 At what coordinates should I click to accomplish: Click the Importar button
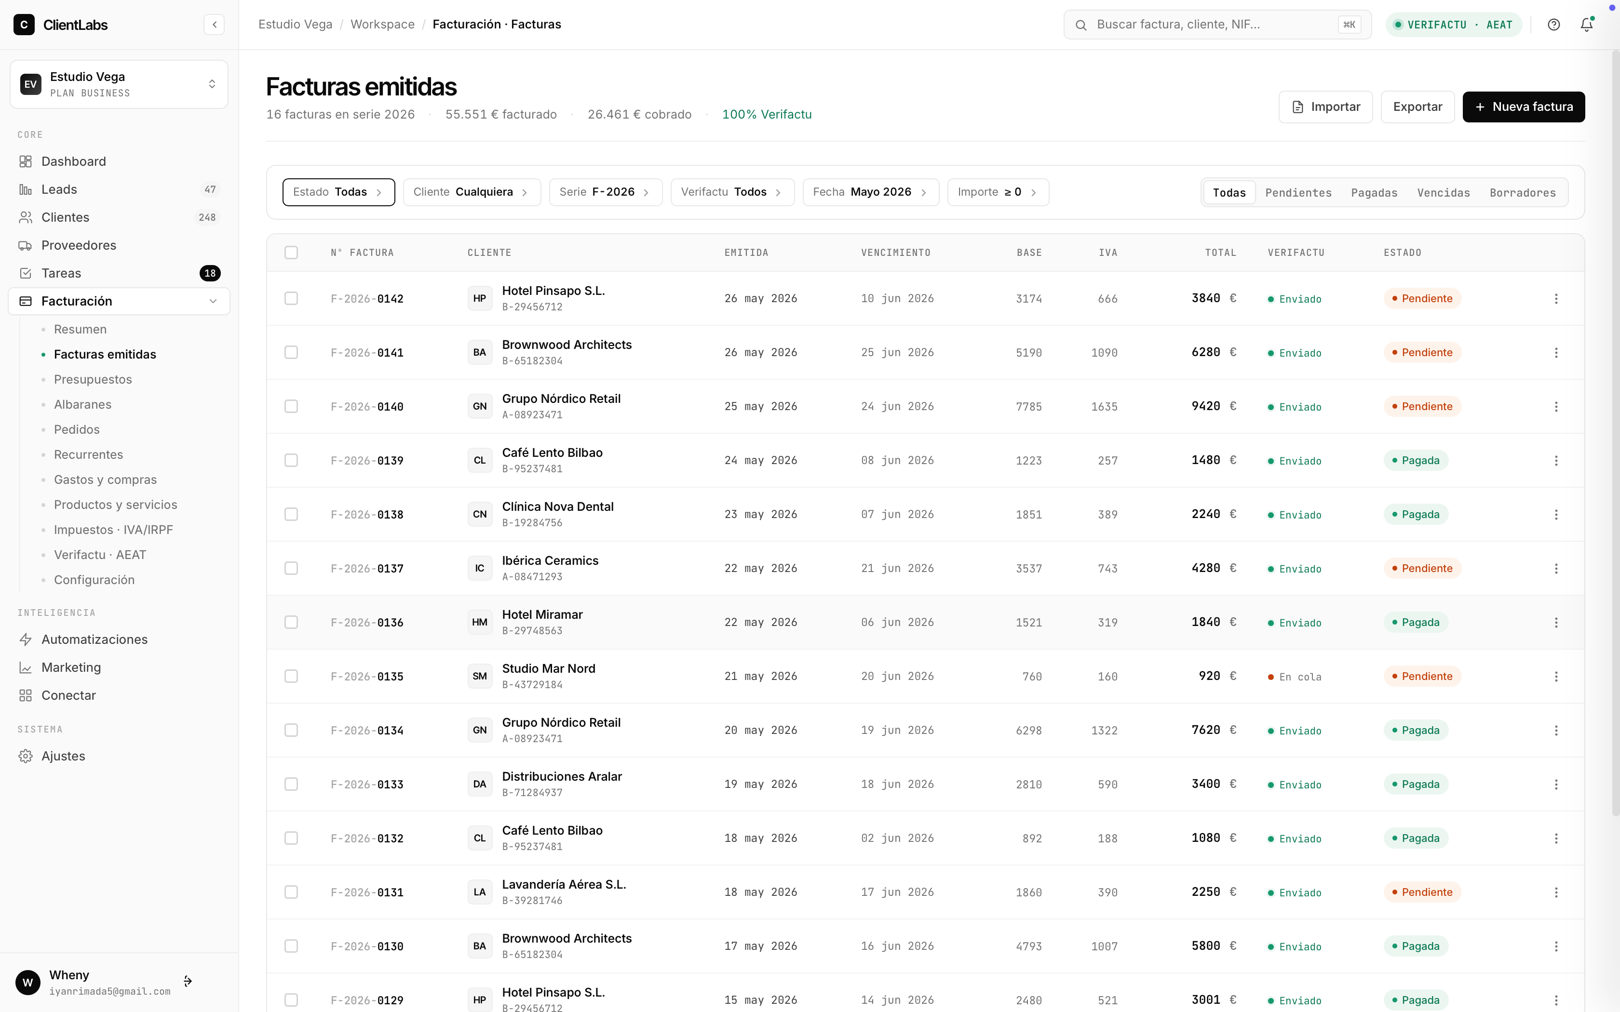(1325, 107)
